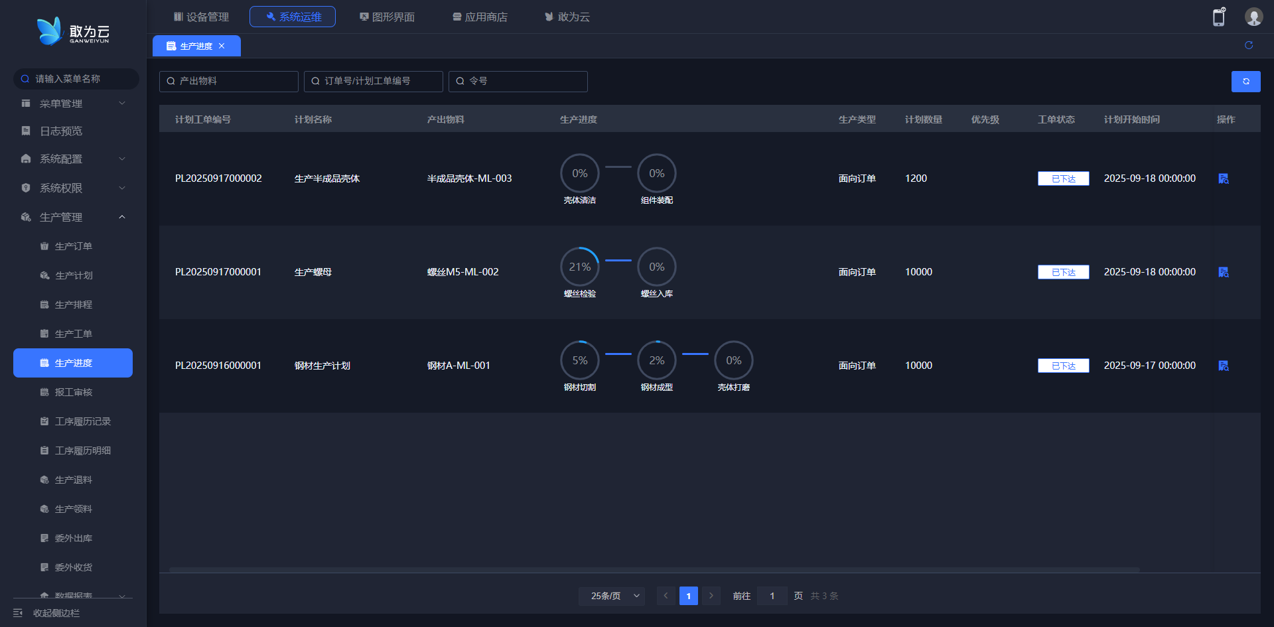Switch to 设备管理 top menu
This screenshot has height=627, width=1274.
click(201, 17)
